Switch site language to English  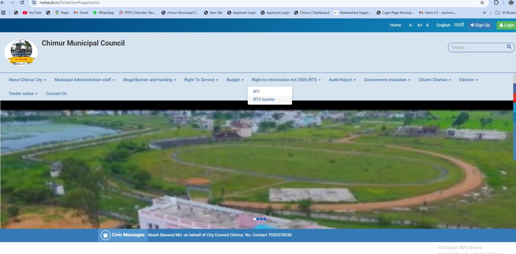[x=443, y=25]
